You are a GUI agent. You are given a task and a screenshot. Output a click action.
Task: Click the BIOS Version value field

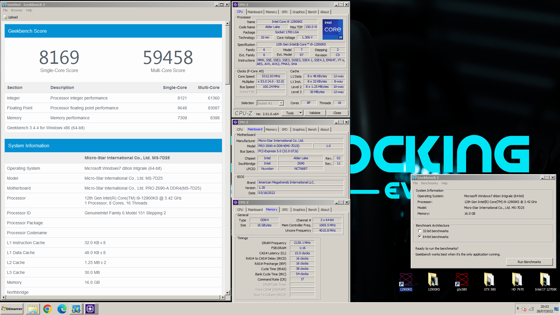pyautogui.click(x=301, y=188)
